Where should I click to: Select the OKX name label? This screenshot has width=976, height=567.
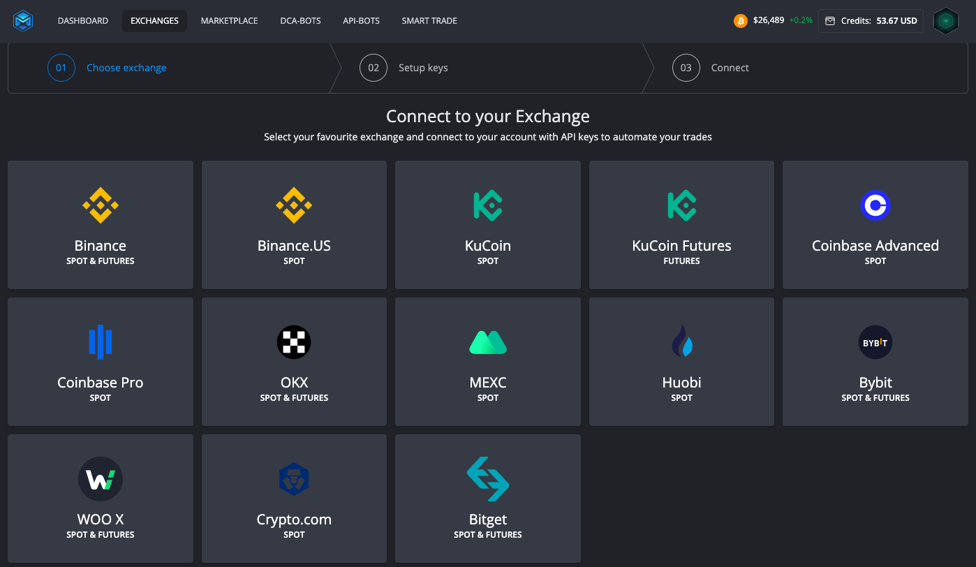[x=294, y=383]
